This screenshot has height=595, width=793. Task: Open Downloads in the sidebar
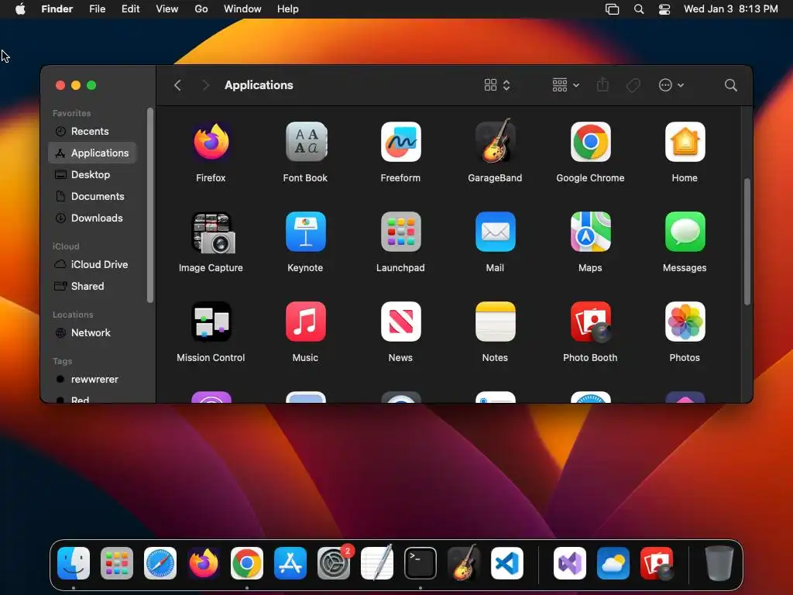pos(92,218)
